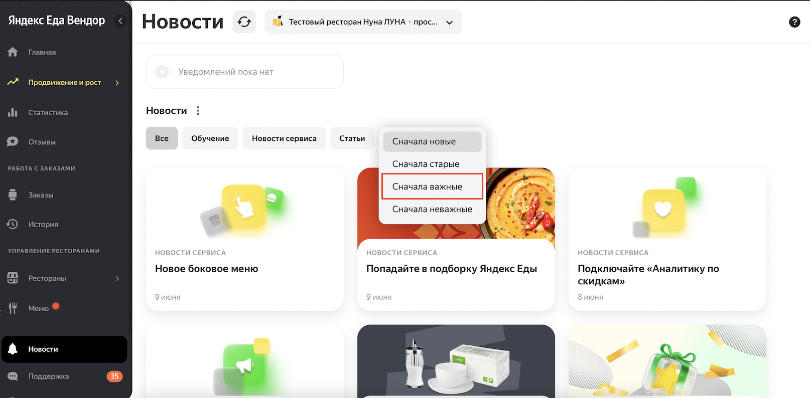Click the Заказы orders icon
The image size is (810, 398).
click(13, 195)
